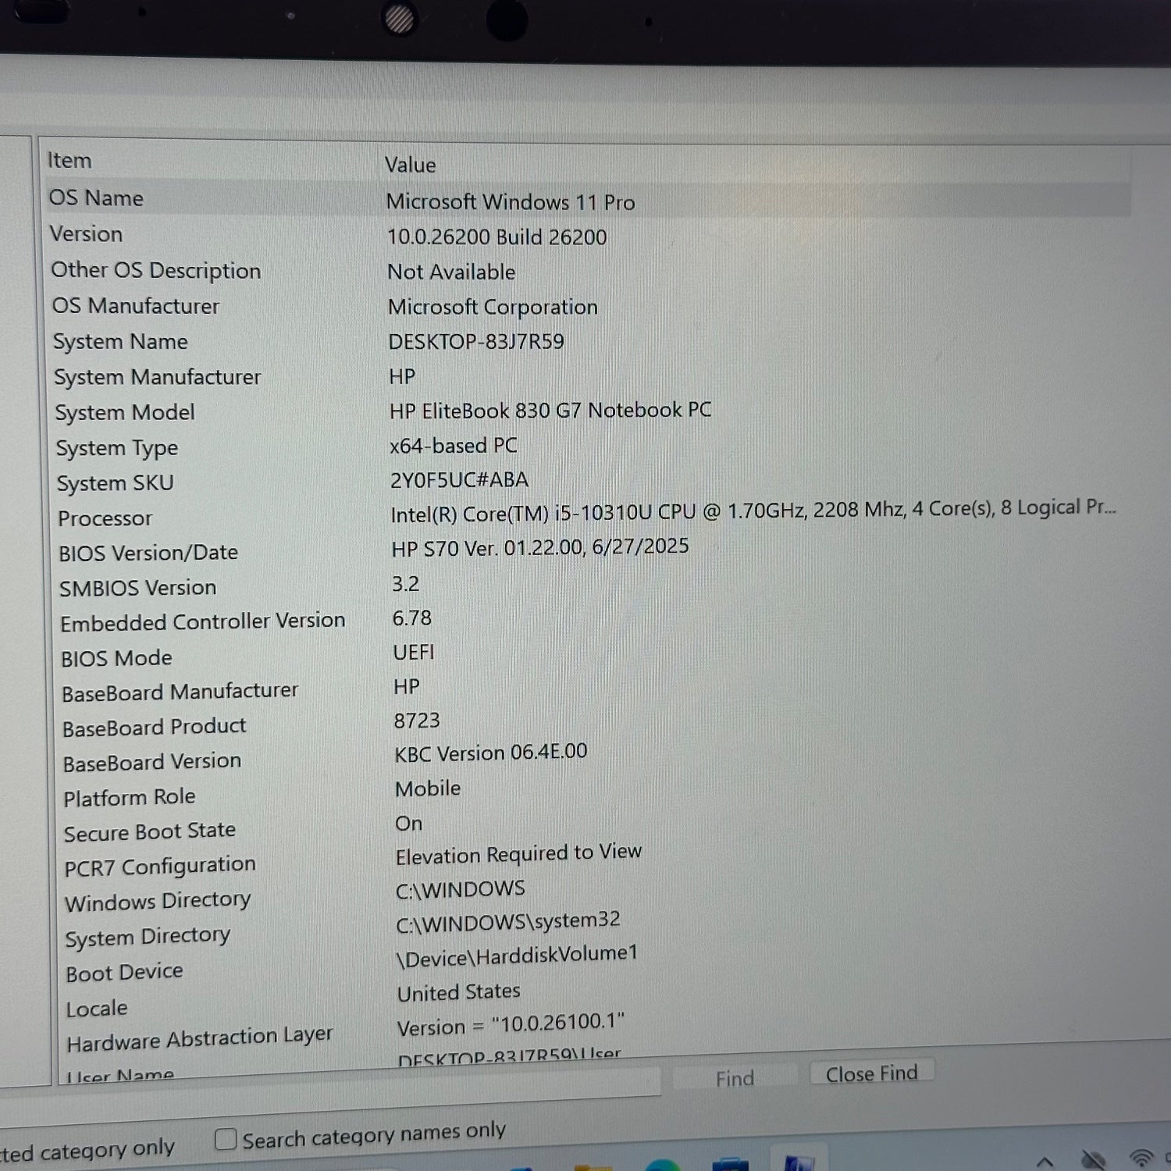Click inside the Find what text field
Screen dimensions: 1171x1171
(x=351, y=1086)
